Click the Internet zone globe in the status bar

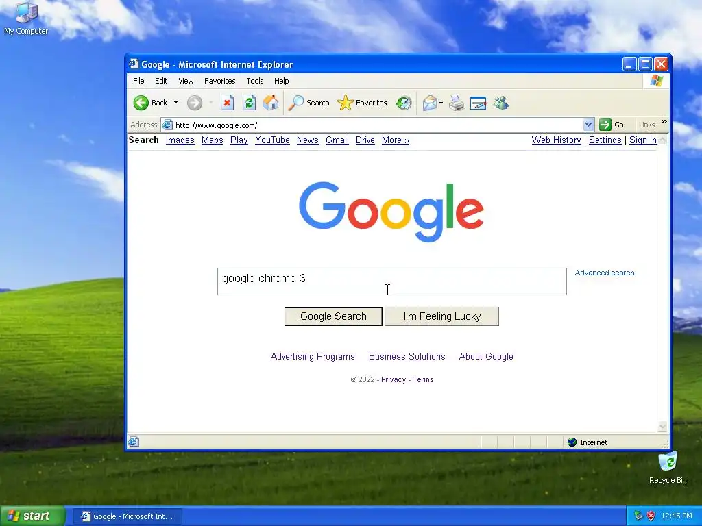pyautogui.click(x=572, y=442)
